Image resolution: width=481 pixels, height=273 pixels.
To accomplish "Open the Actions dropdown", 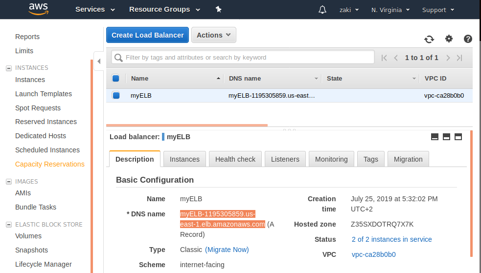I will [x=214, y=35].
